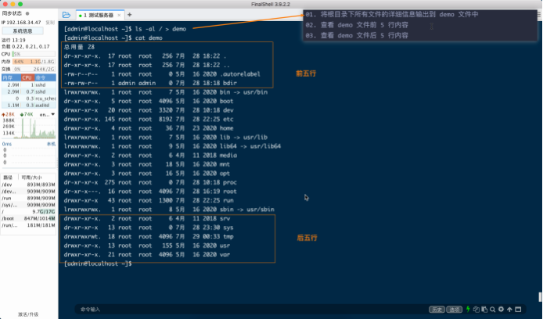
Task: Select the root / 9.7G/17G disk row
Action: 28,211
